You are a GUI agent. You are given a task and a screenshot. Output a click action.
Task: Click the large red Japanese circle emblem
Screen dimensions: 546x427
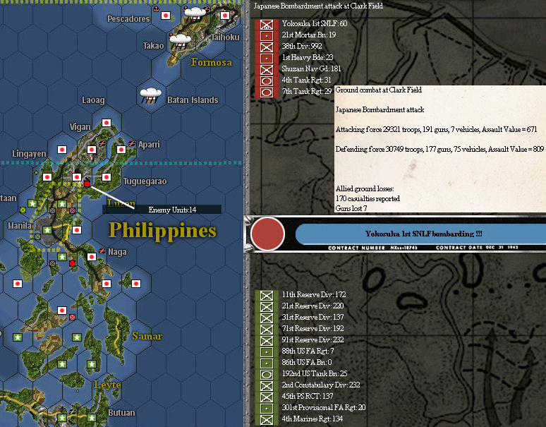pyautogui.click(x=267, y=234)
